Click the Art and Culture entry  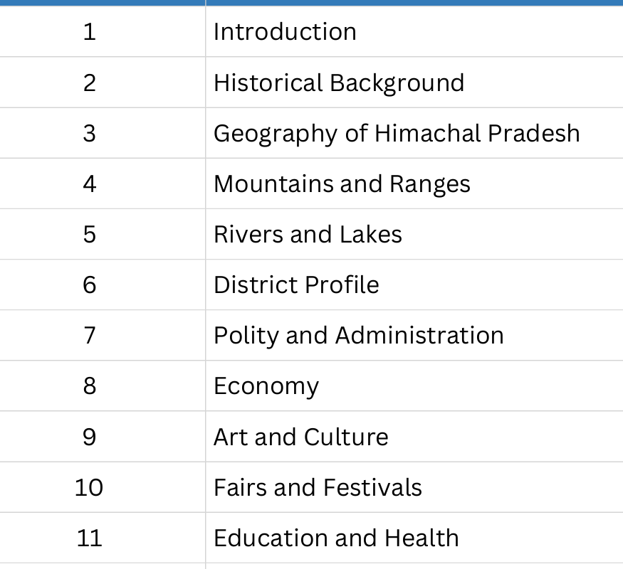click(x=300, y=437)
